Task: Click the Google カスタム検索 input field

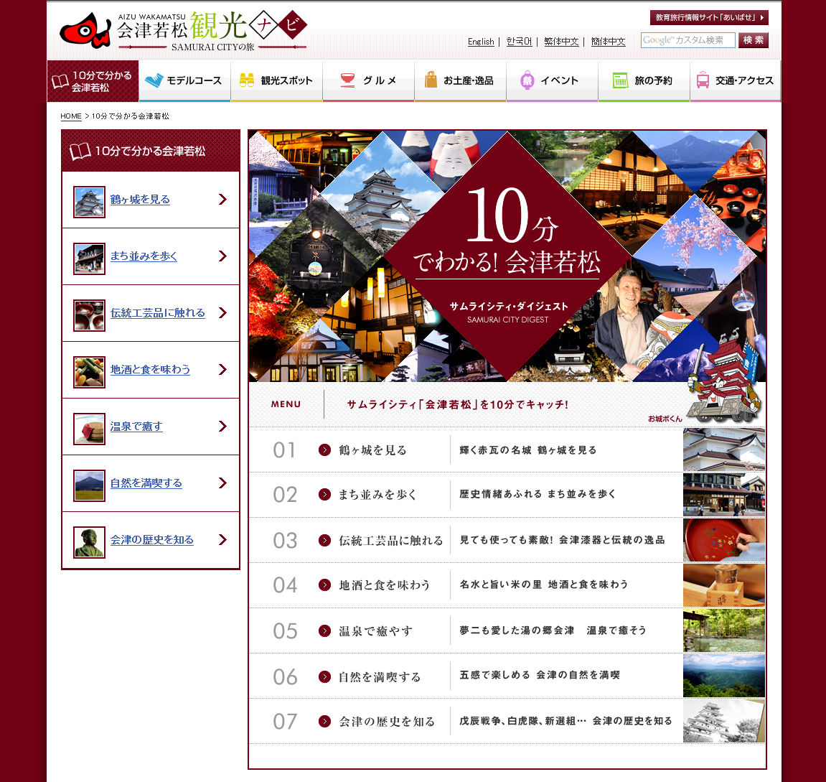Action: (x=688, y=40)
